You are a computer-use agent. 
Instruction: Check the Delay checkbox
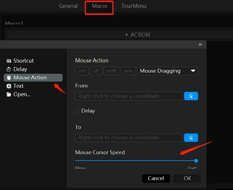tap(77, 111)
